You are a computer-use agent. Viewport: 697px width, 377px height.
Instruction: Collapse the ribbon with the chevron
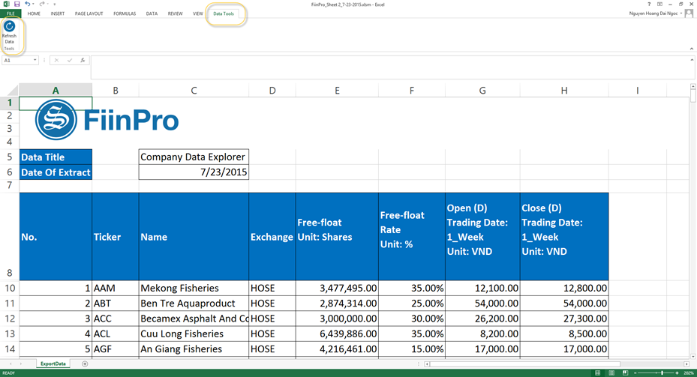[x=692, y=49]
